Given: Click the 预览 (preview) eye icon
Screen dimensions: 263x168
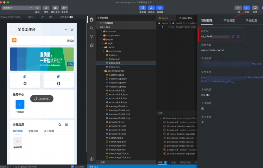Looking at the screenshot, I should click(x=46, y=8).
